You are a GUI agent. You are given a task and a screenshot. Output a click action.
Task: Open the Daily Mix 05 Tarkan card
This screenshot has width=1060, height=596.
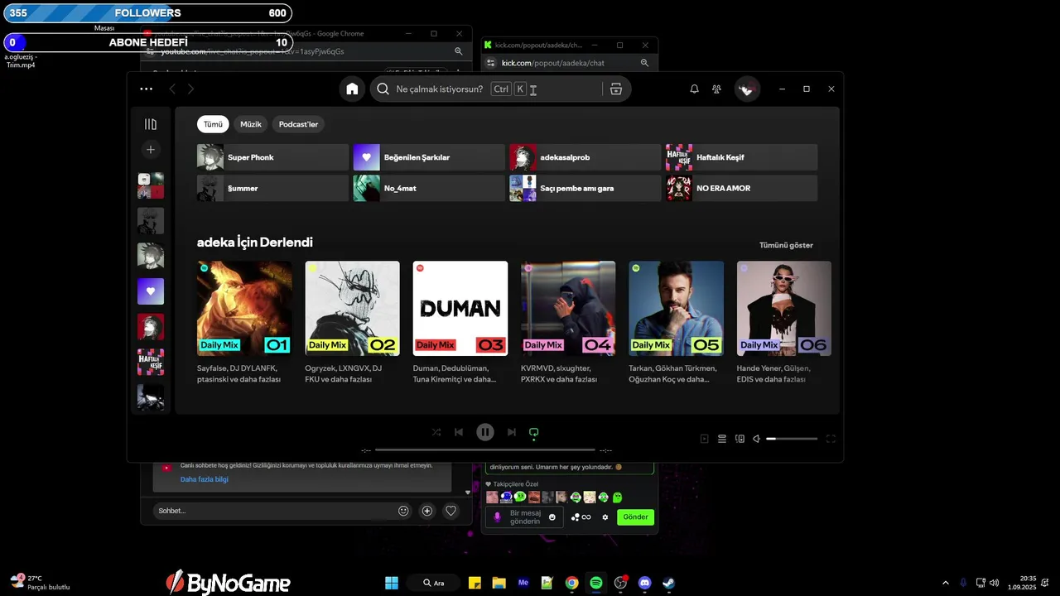point(676,323)
